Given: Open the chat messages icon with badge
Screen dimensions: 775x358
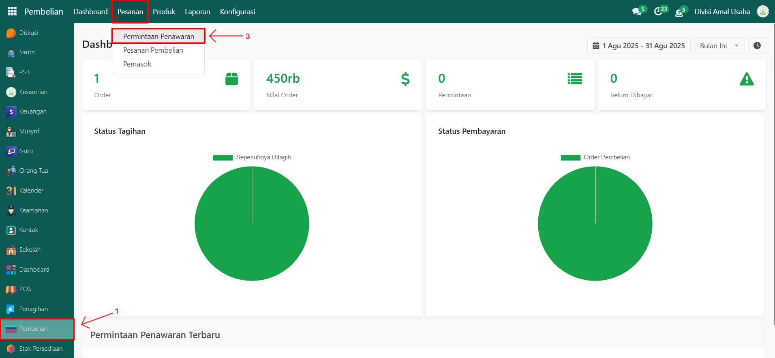Looking at the screenshot, I should [x=637, y=12].
